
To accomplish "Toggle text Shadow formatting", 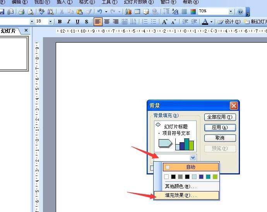I will point(87,22).
